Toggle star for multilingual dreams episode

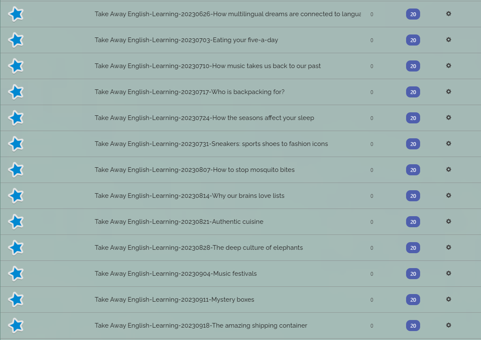click(x=16, y=14)
